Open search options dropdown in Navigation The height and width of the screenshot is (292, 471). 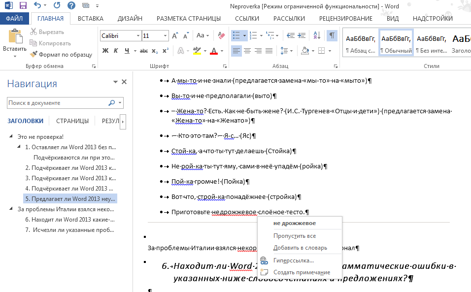[120, 103]
